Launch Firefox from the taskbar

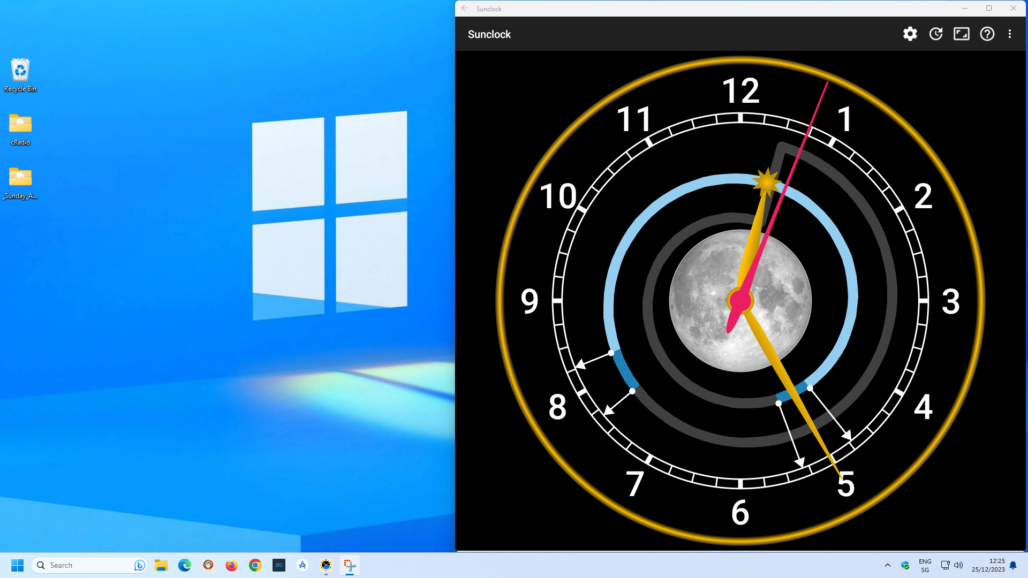tap(231, 565)
